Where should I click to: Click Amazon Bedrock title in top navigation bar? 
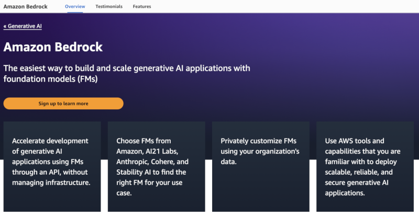26,7
